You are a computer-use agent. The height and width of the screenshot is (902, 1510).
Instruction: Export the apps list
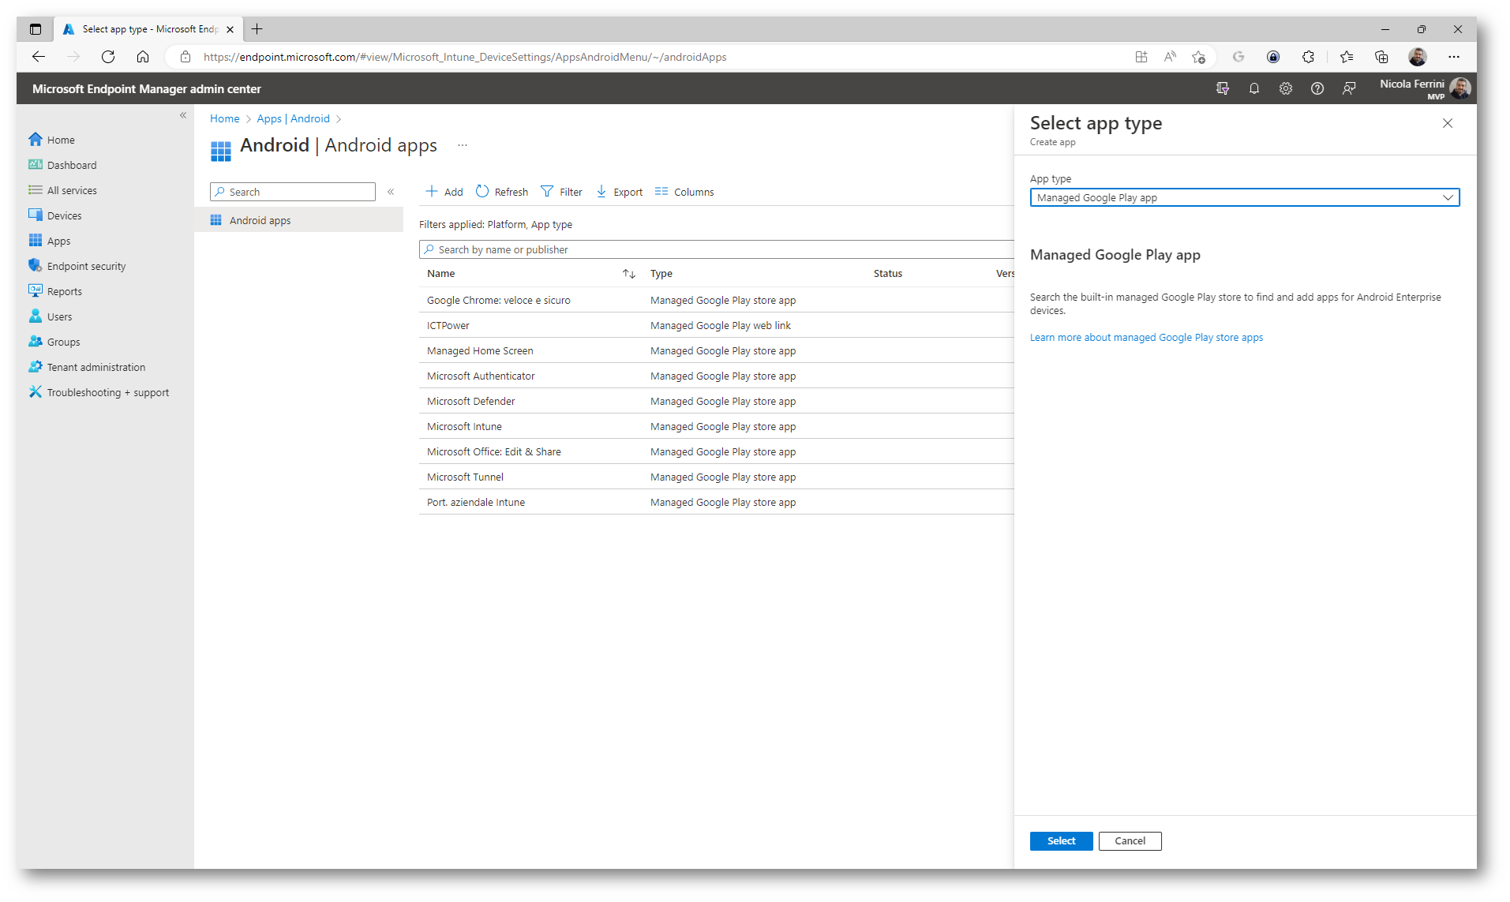pos(620,192)
